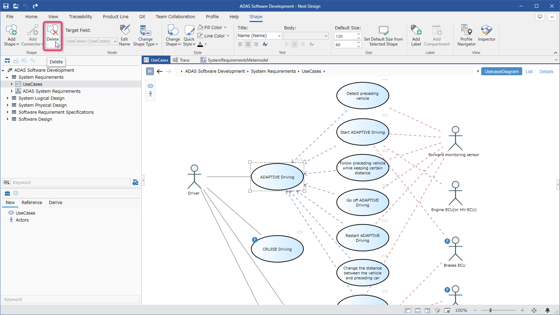Select the CRUISE Driving use case
Image resolution: width=560 pixels, height=315 pixels.
(x=277, y=249)
